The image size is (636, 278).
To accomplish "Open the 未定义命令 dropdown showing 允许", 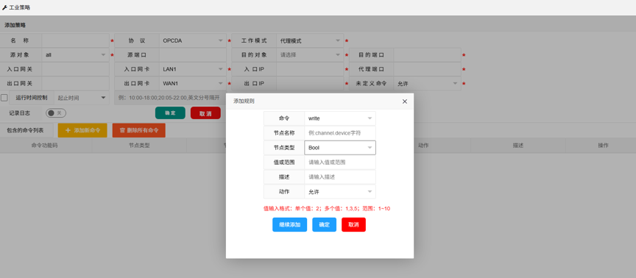I will [427, 84].
